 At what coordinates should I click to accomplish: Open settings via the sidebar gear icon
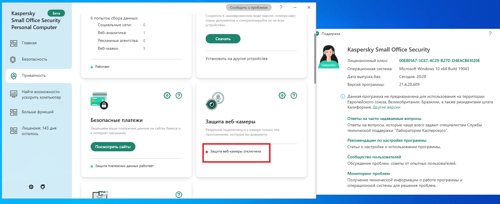tap(31, 187)
